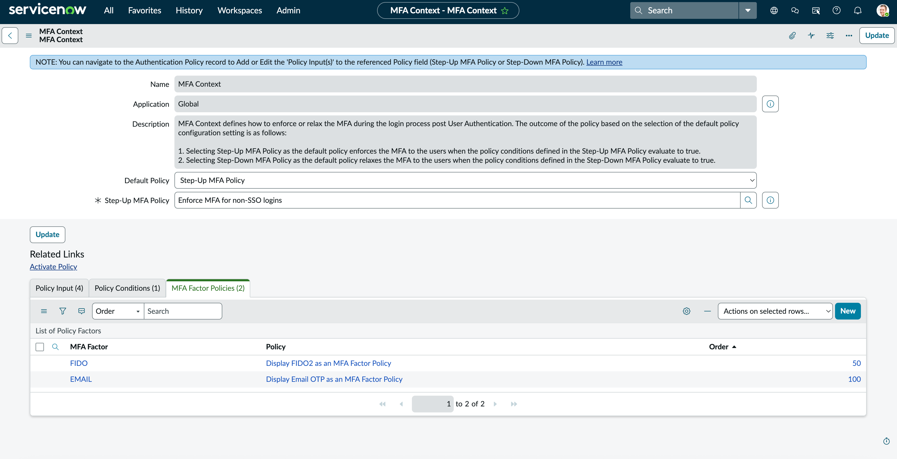The width and height of the screenshot is (897, 459).
Task: Click the Update button below form
Action: (47, 234)
